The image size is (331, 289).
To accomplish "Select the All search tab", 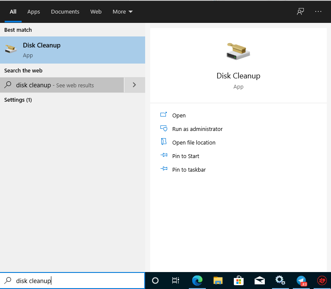I will [13, 11].
